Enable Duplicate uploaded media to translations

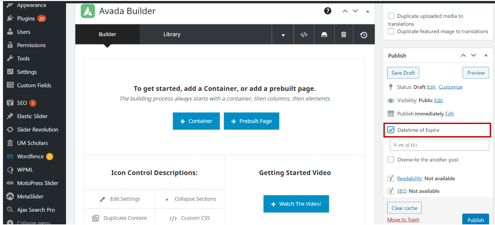pyautogui.click(x=391, y=16)
